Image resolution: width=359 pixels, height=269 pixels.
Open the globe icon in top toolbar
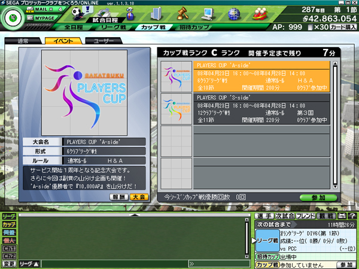click(234, 13)
